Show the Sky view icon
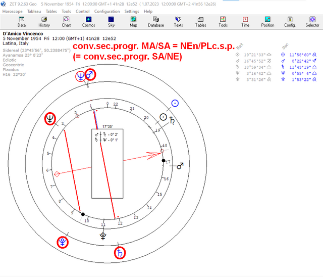This screenshot has height=277, width=323. (111, 22)
